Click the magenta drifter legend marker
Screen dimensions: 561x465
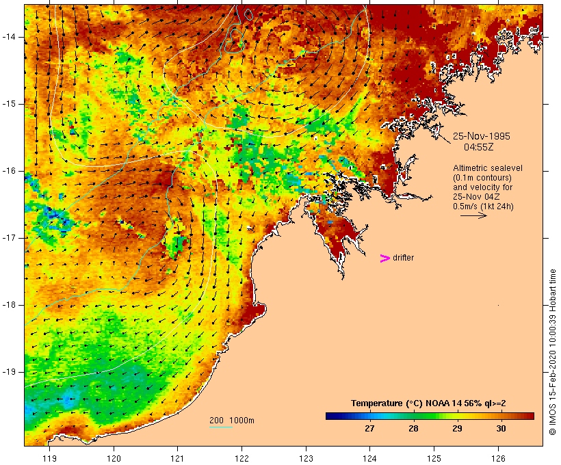pyautogui.click(x=384, y=258)
